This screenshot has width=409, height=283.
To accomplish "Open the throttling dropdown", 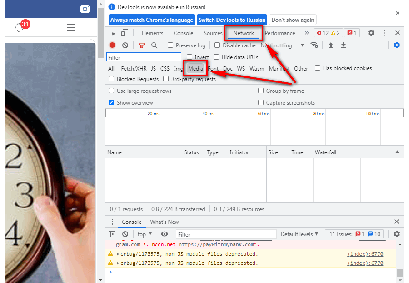I will (283, 45).
